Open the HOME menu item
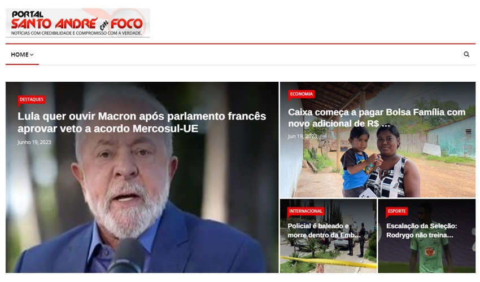Viewport: 480px width, 282px height. 20,55
